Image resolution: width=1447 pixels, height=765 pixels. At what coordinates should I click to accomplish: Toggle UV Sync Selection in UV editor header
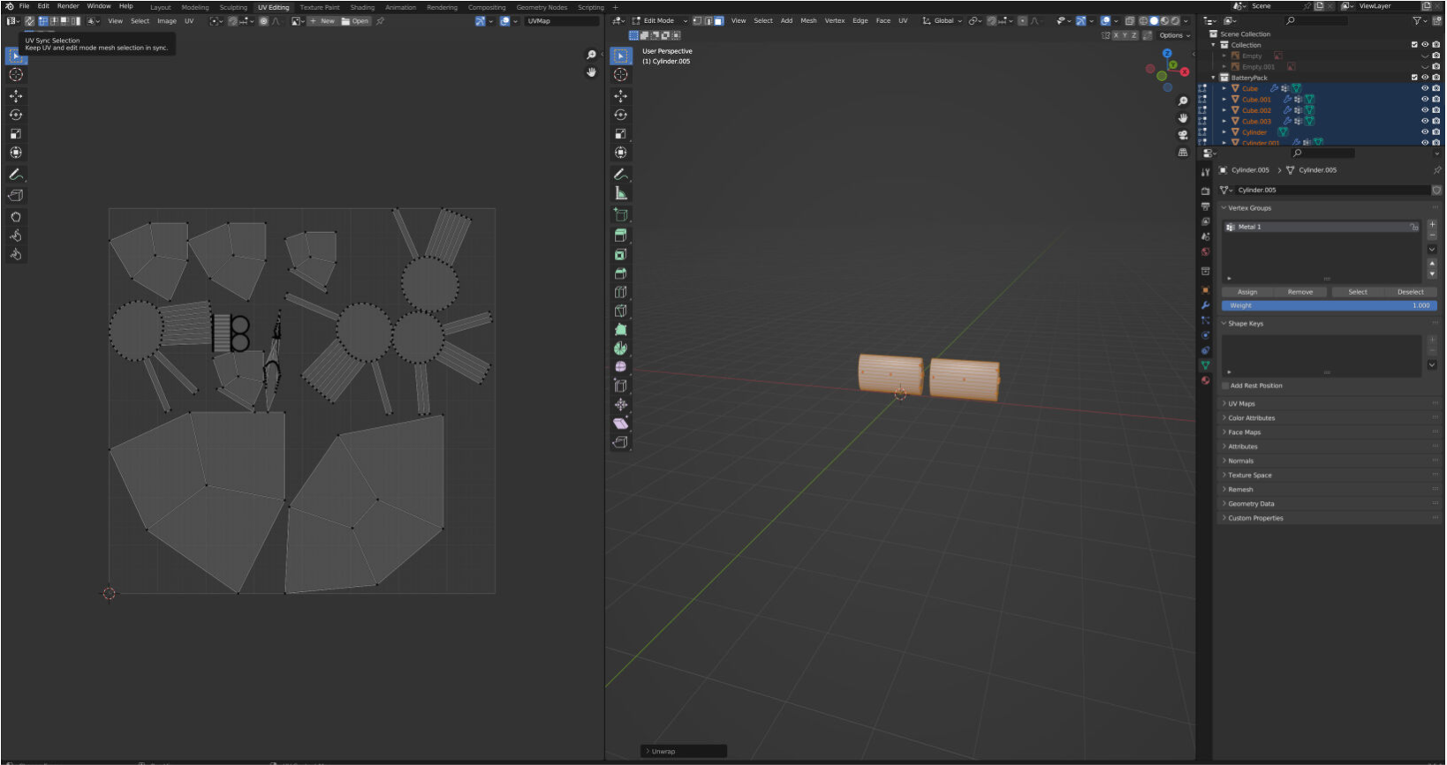point(29,21)
